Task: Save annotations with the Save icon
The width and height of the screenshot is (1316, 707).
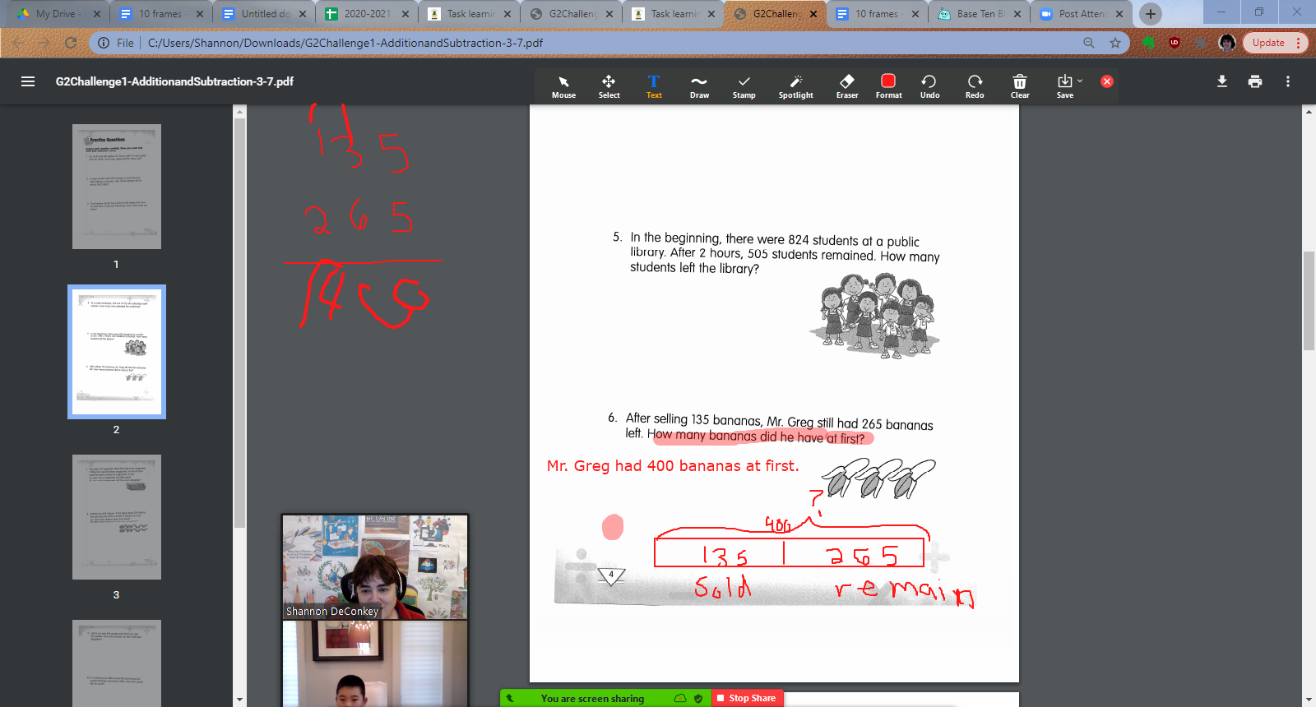Action: tap(1065, 85)
